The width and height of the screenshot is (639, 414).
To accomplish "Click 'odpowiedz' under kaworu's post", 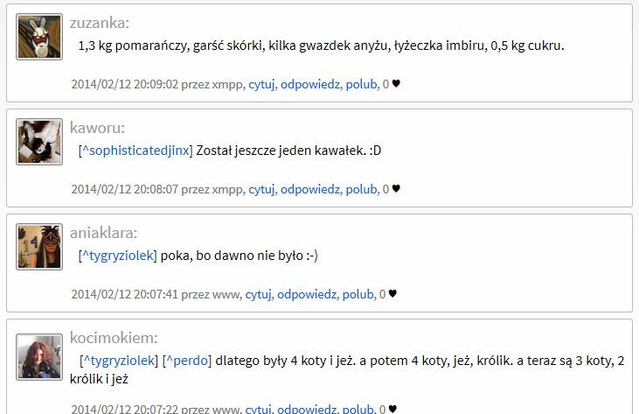I will 310,190.
